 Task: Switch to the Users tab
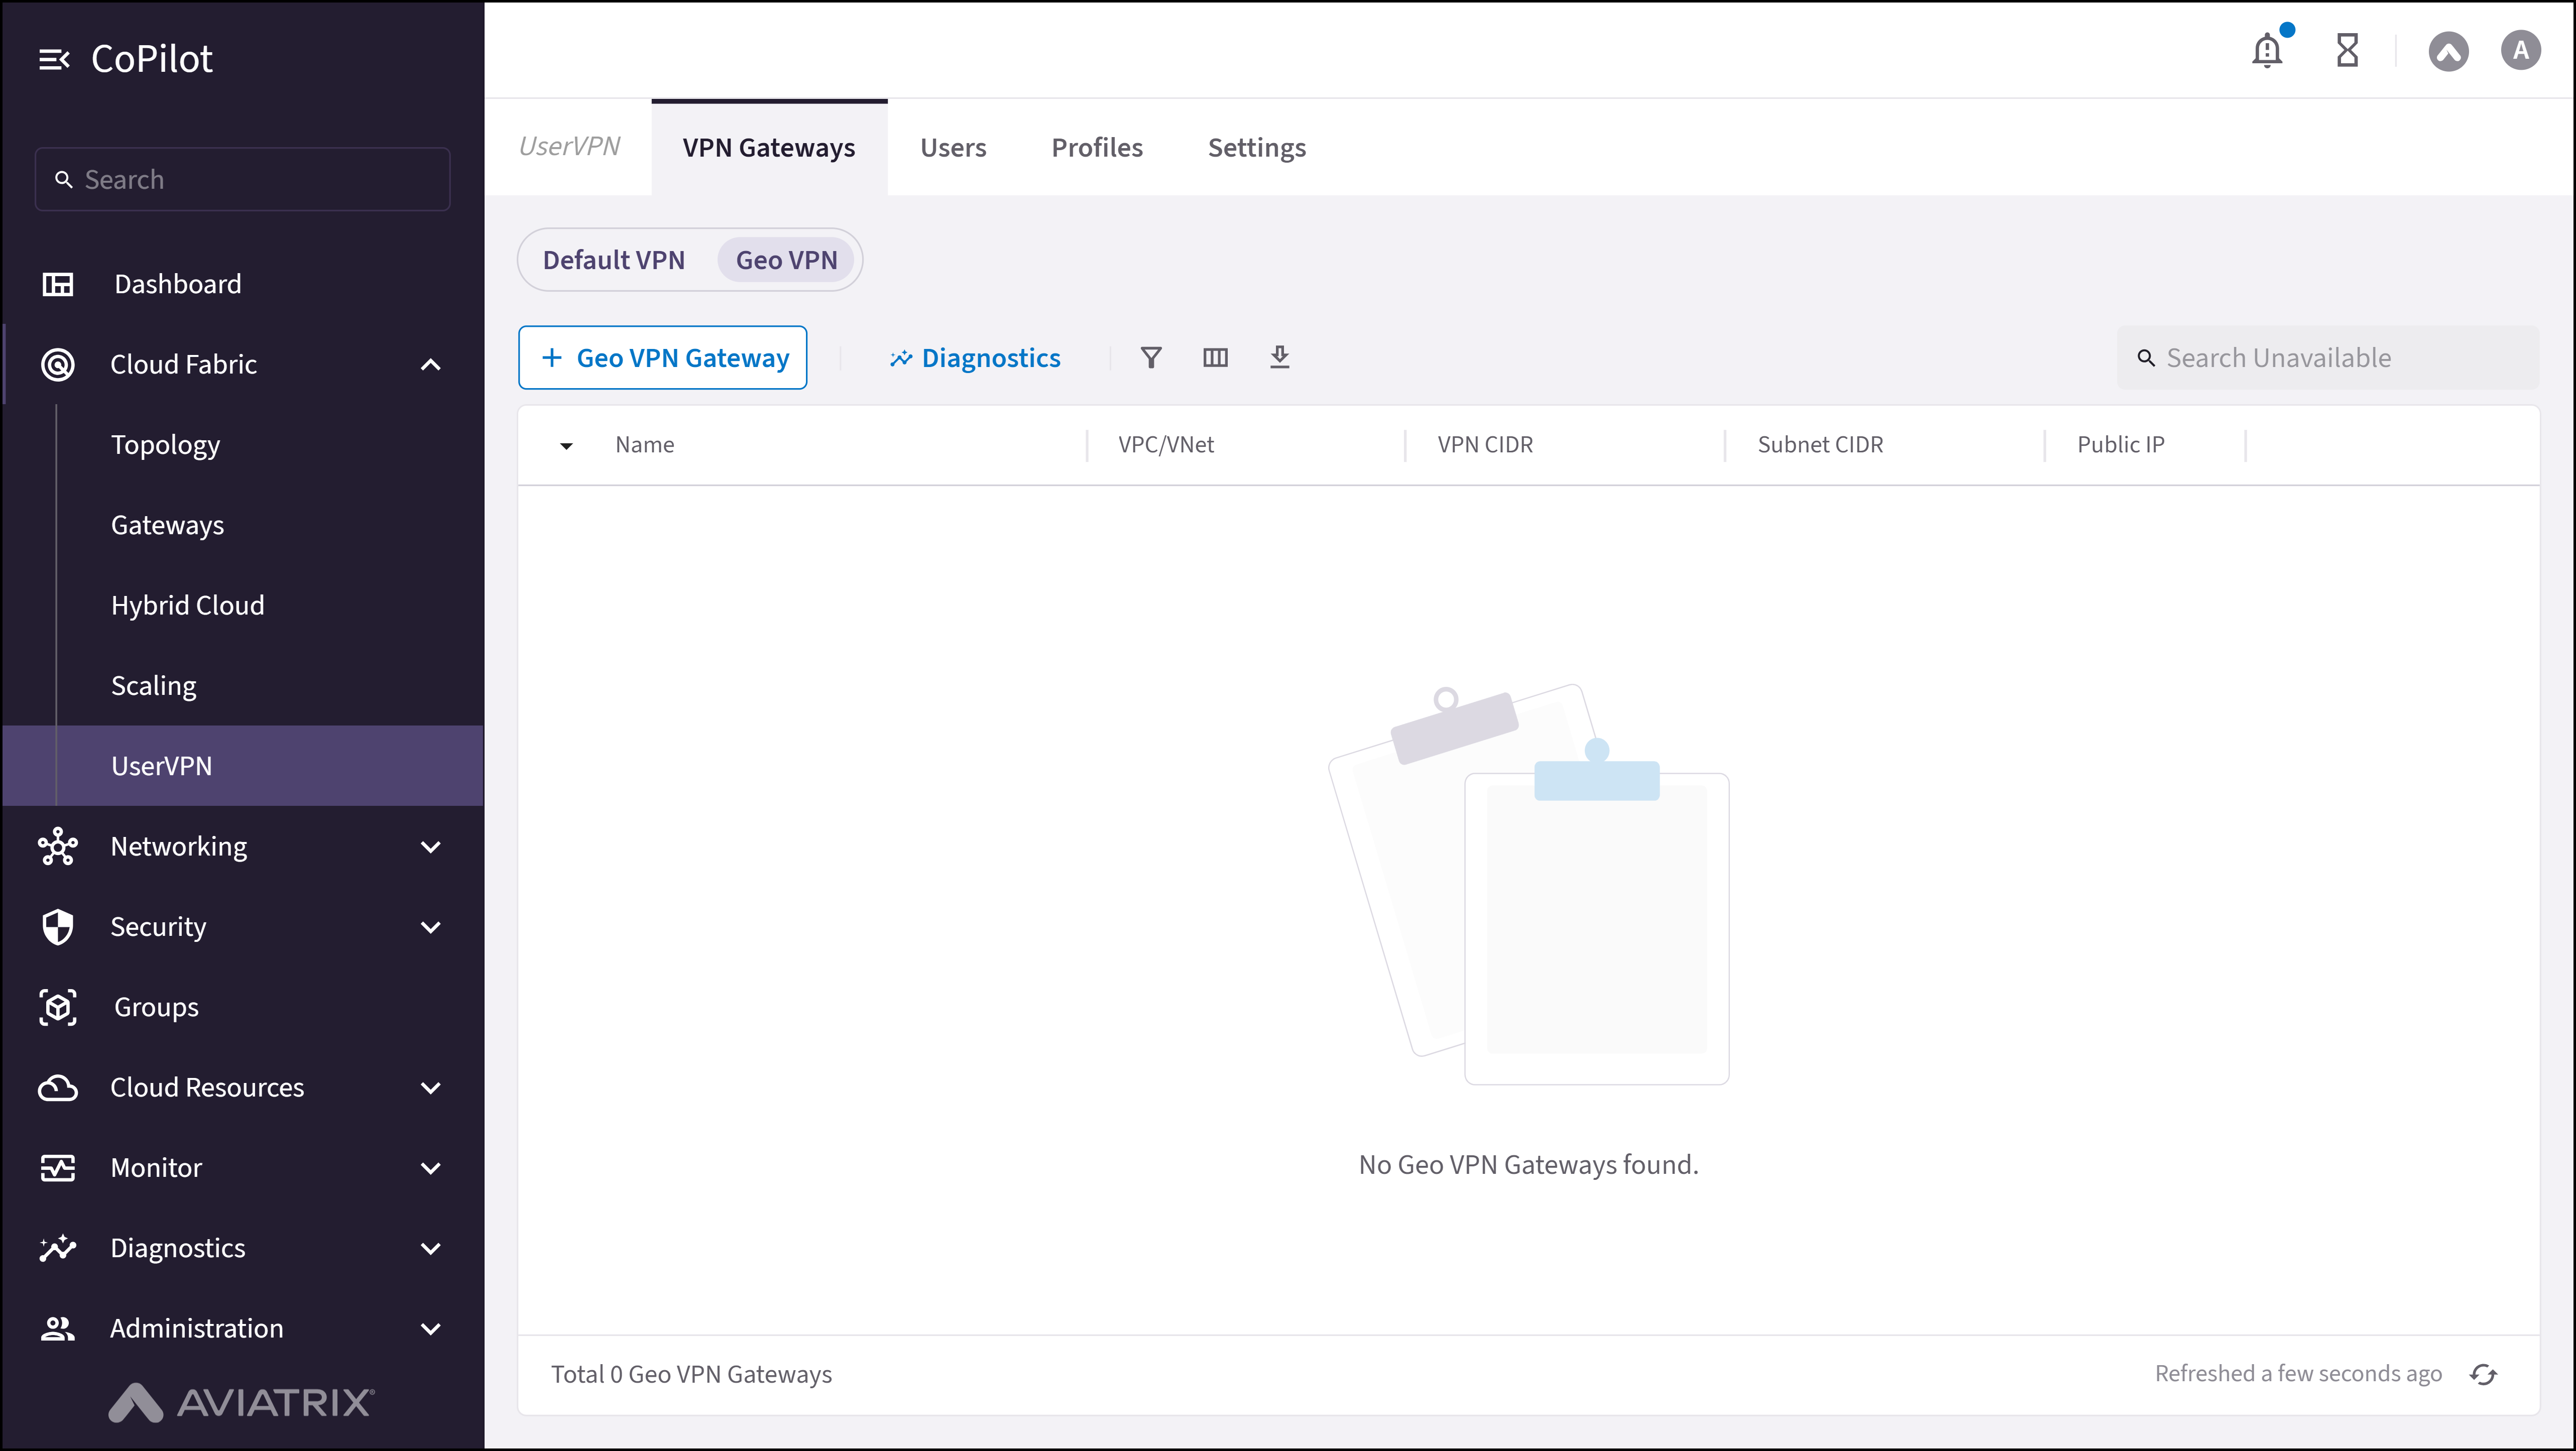pos(952,147)
